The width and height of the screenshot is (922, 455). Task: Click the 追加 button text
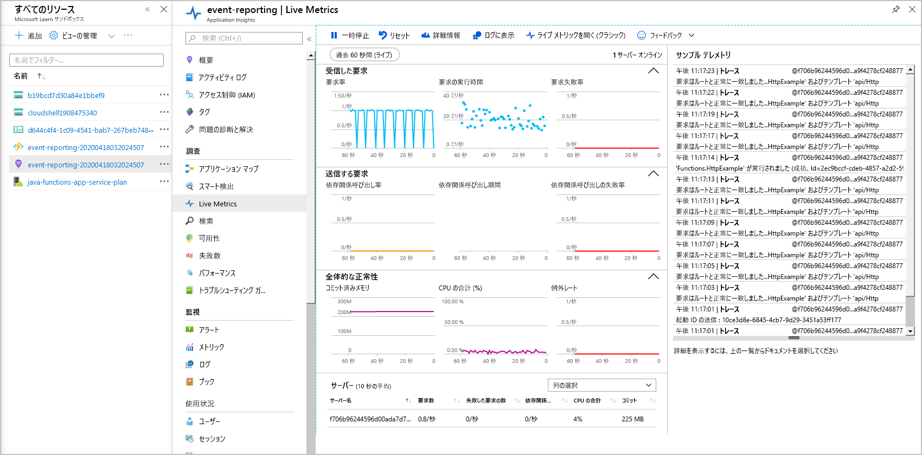35,36
